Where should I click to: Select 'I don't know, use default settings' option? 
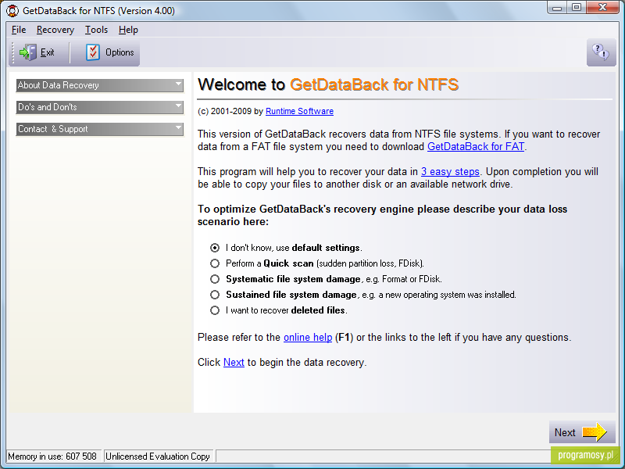click(215, 248)
